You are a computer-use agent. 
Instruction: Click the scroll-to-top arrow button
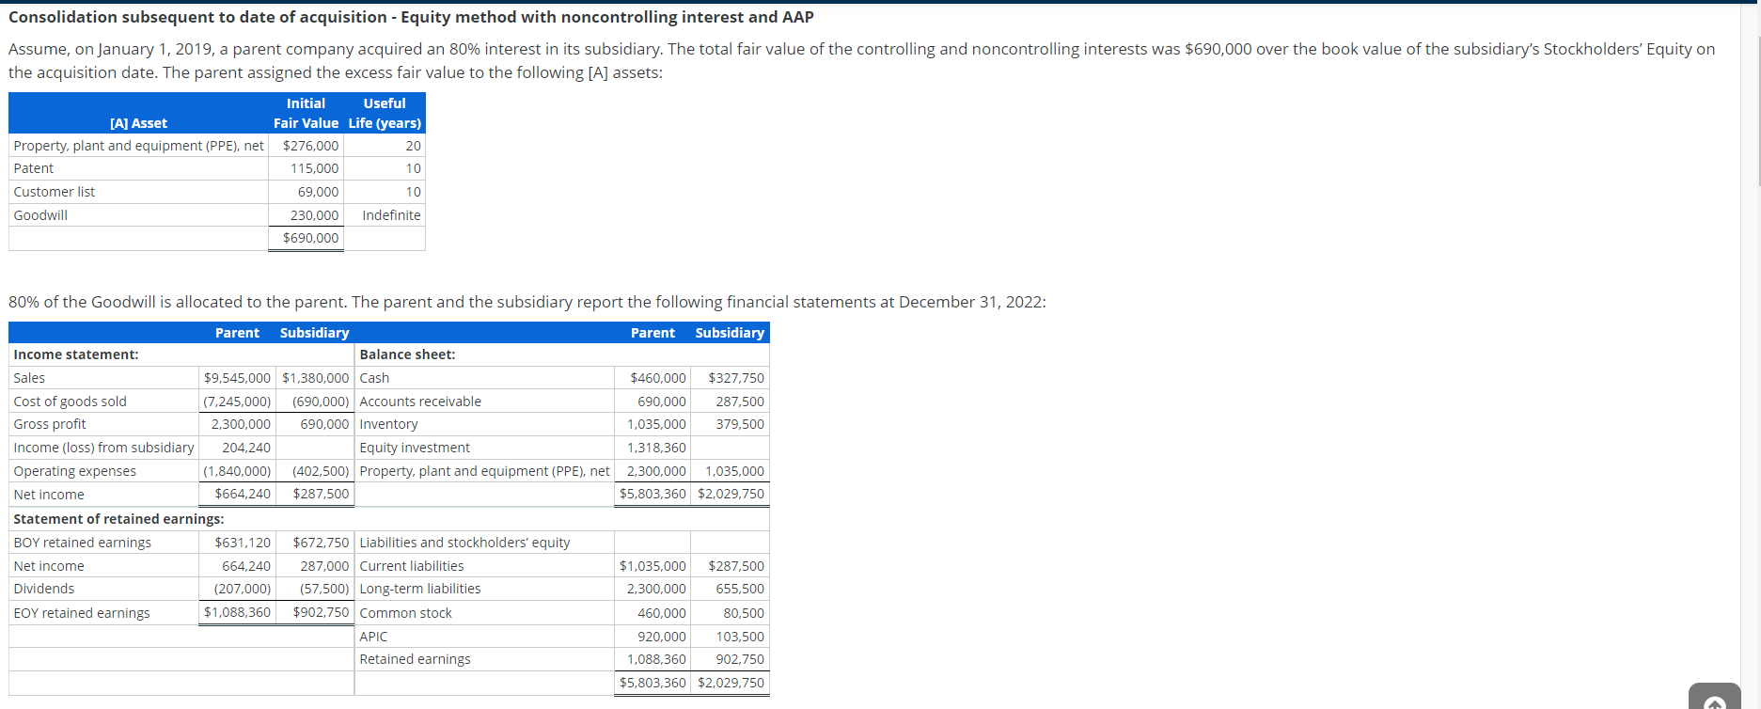click(x=1714, y=697)
